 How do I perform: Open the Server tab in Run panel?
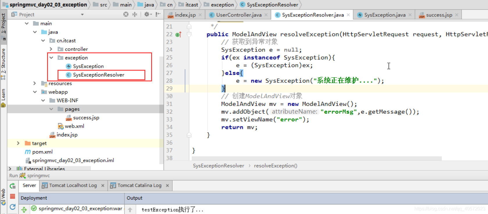(29, 185)
